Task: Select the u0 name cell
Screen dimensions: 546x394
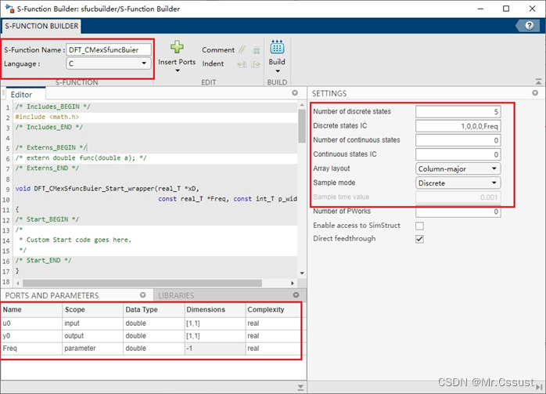Action: [31, 324]
